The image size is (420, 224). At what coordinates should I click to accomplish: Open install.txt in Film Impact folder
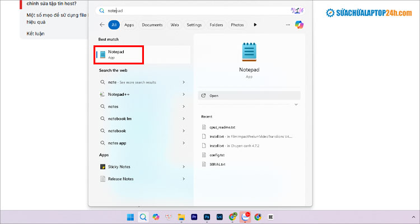[x=247, y=137]
